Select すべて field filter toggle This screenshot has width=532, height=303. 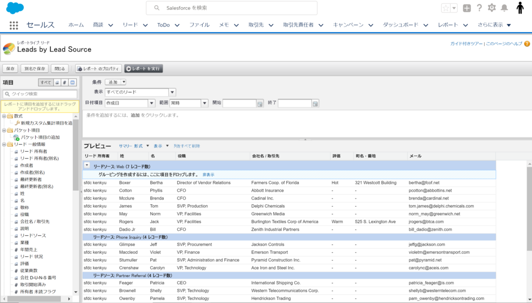[x=46, y=83]
